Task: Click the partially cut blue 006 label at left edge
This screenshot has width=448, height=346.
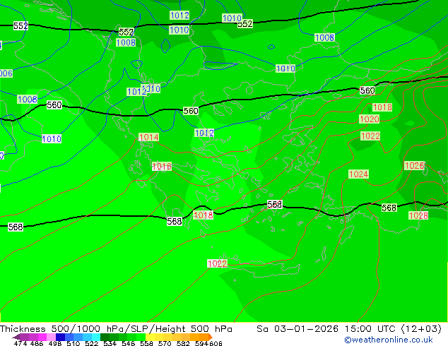Action: pos(6,73)
